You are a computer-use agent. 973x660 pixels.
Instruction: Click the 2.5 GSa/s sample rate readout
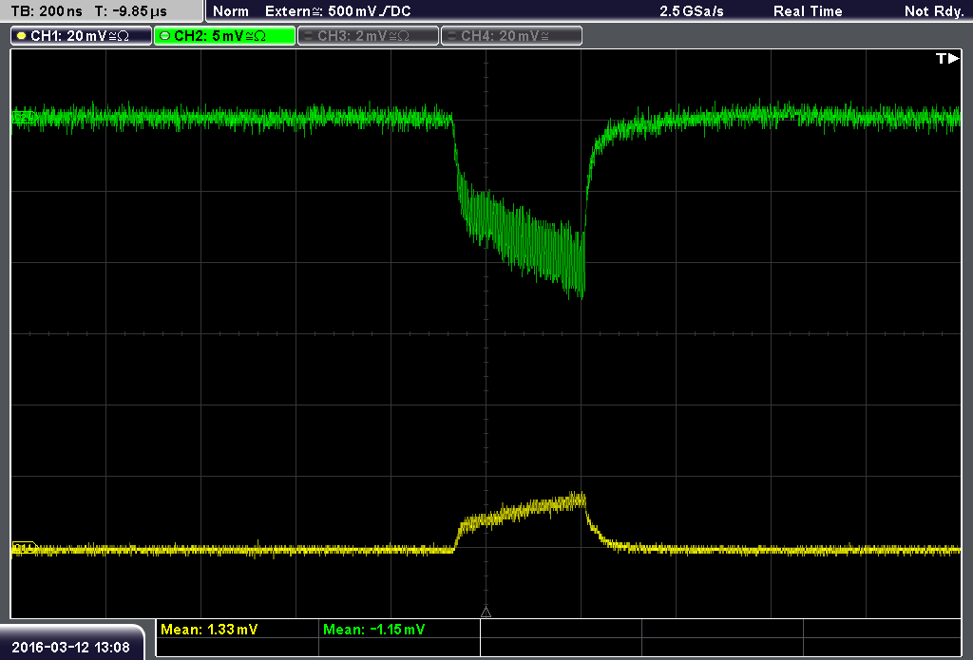[692, 11]
